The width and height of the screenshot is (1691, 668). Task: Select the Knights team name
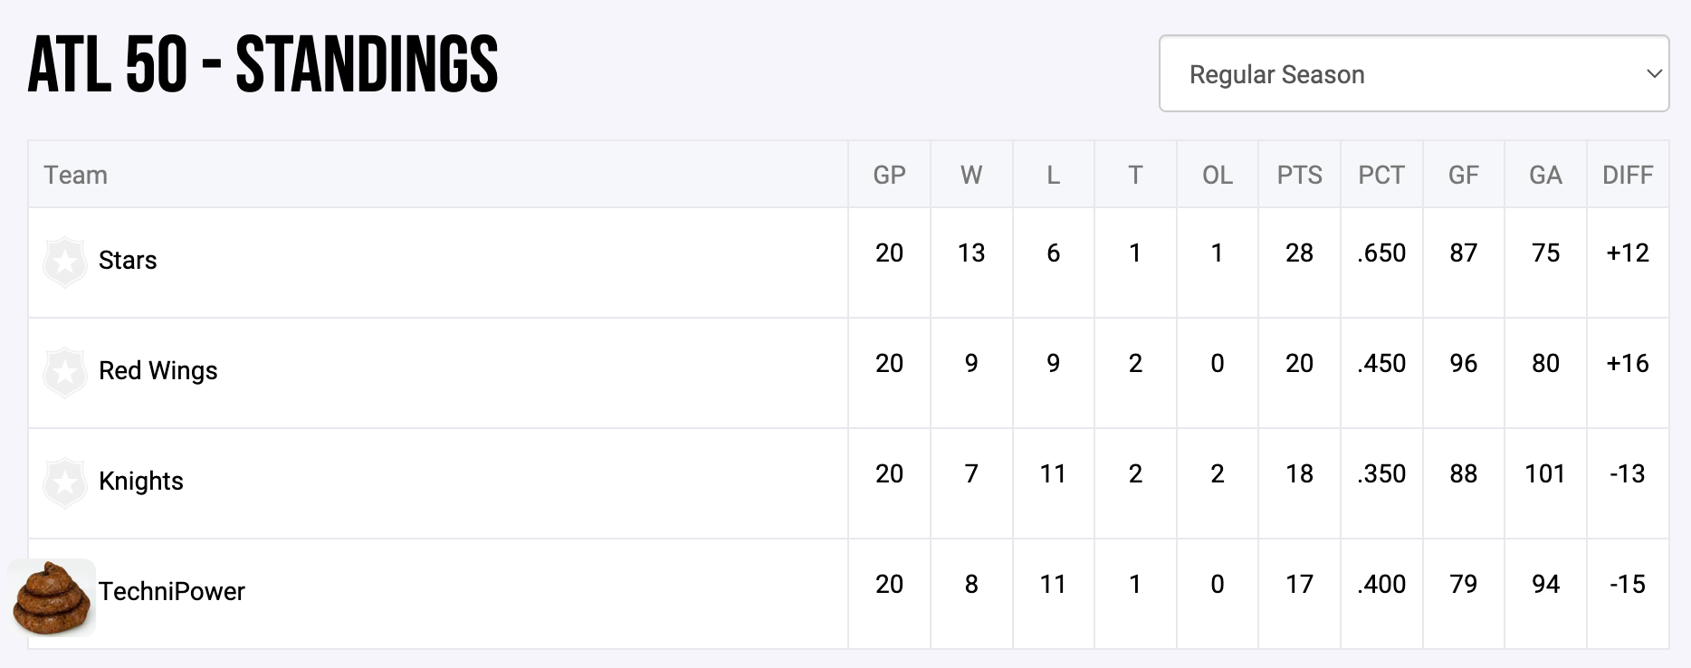[141, 482]
